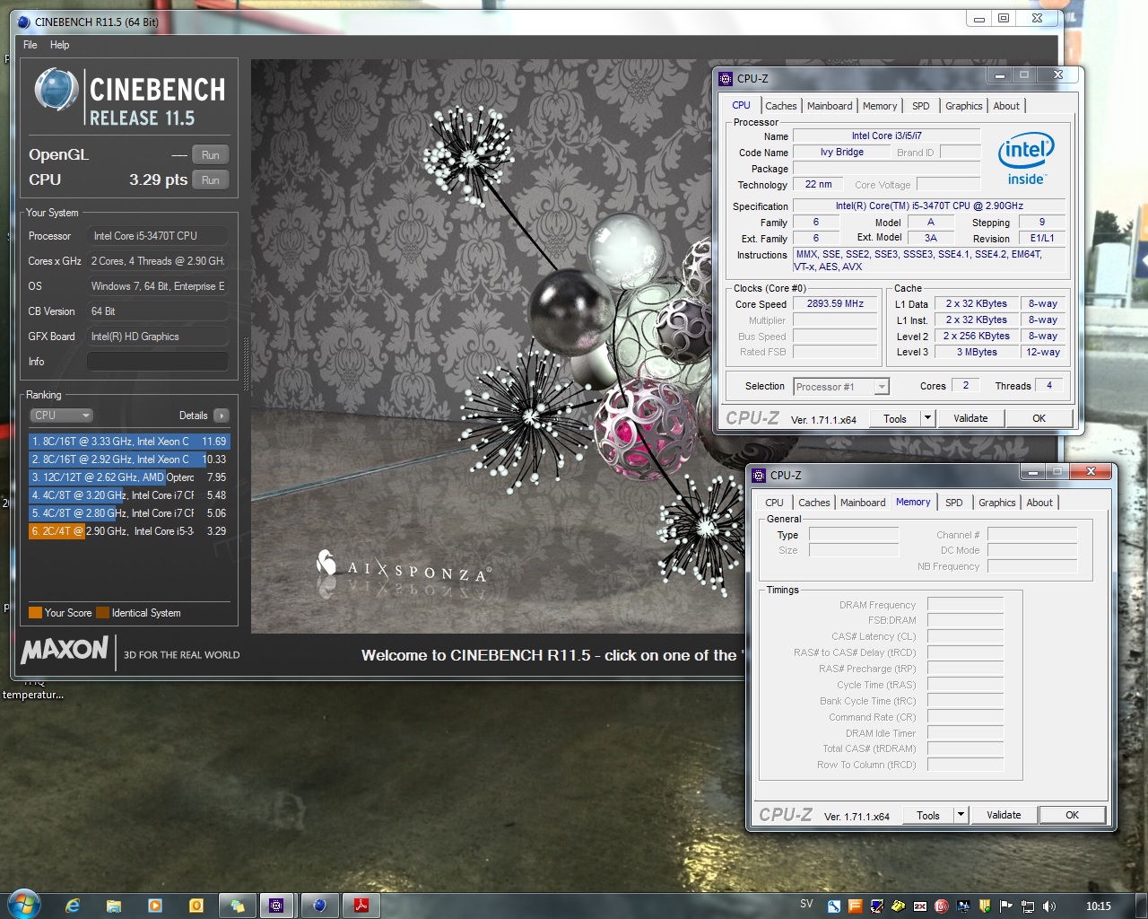Click the Cinebench title bar icon

tap(24, 22)
